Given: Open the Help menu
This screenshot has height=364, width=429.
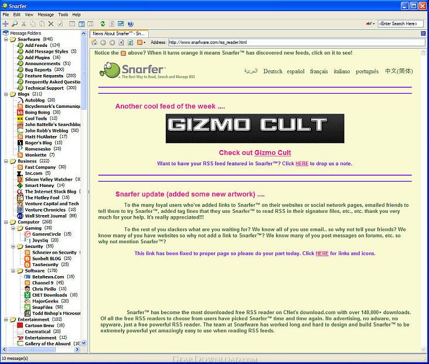Looking at the screenshot, I should coord(76,15).
